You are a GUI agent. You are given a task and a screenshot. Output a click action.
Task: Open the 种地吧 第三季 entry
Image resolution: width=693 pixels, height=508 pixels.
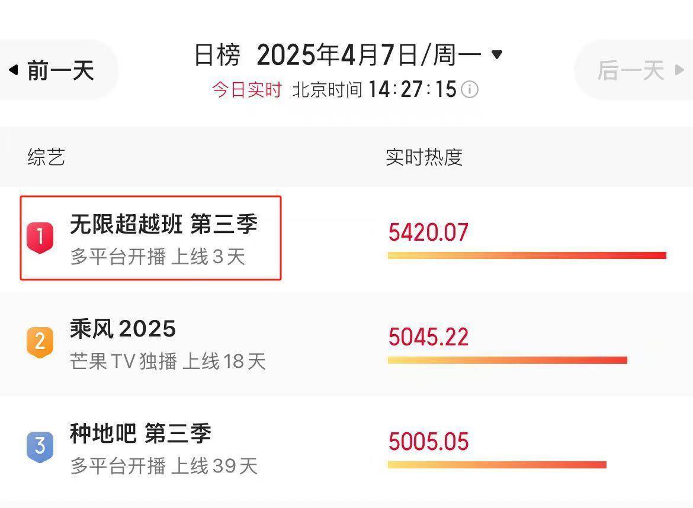pyautogui.click(x=140, y=433)
